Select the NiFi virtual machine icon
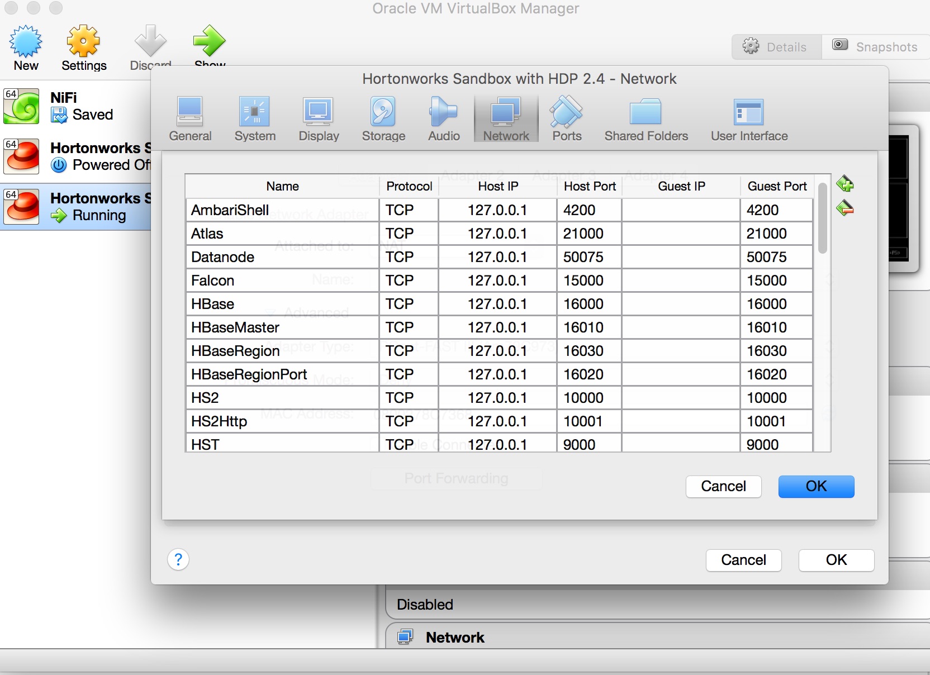This screenshot has width=930, height=675. click(21, 106)
